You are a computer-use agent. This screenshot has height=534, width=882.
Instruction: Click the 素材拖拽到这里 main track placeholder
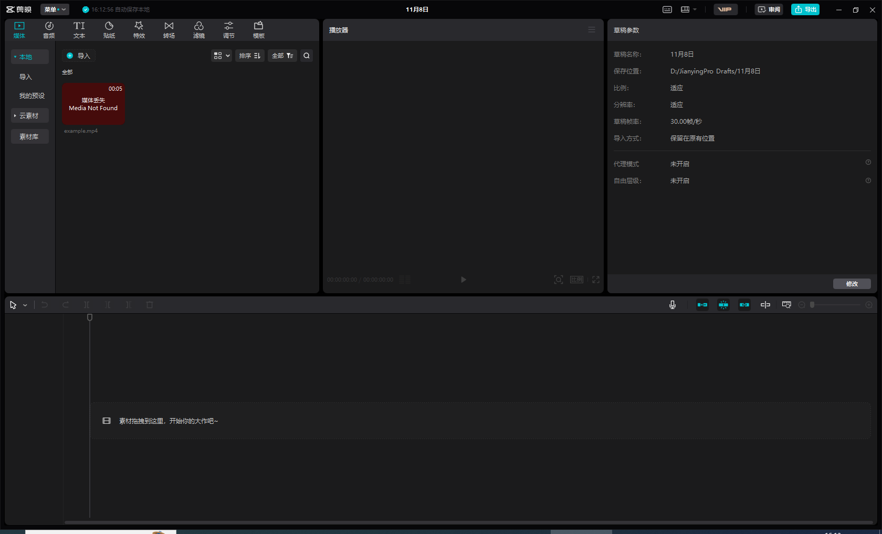(480, 421)
